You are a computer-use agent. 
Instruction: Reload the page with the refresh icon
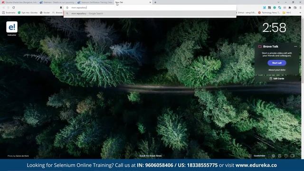coord(14,8)
